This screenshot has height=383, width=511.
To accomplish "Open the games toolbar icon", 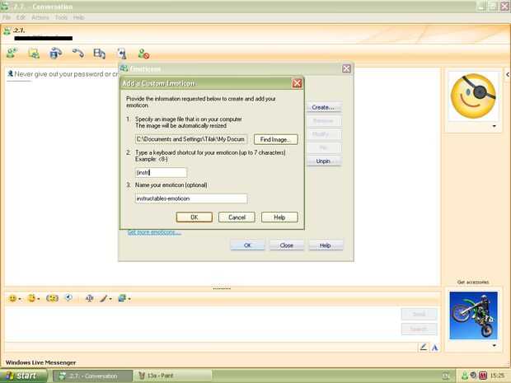I will click(x=122, y=54).
